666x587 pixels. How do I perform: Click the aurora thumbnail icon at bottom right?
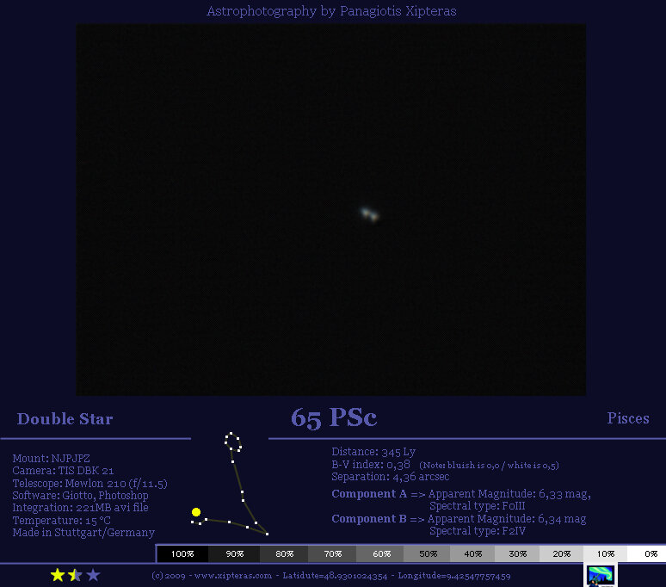click(600, 576)
